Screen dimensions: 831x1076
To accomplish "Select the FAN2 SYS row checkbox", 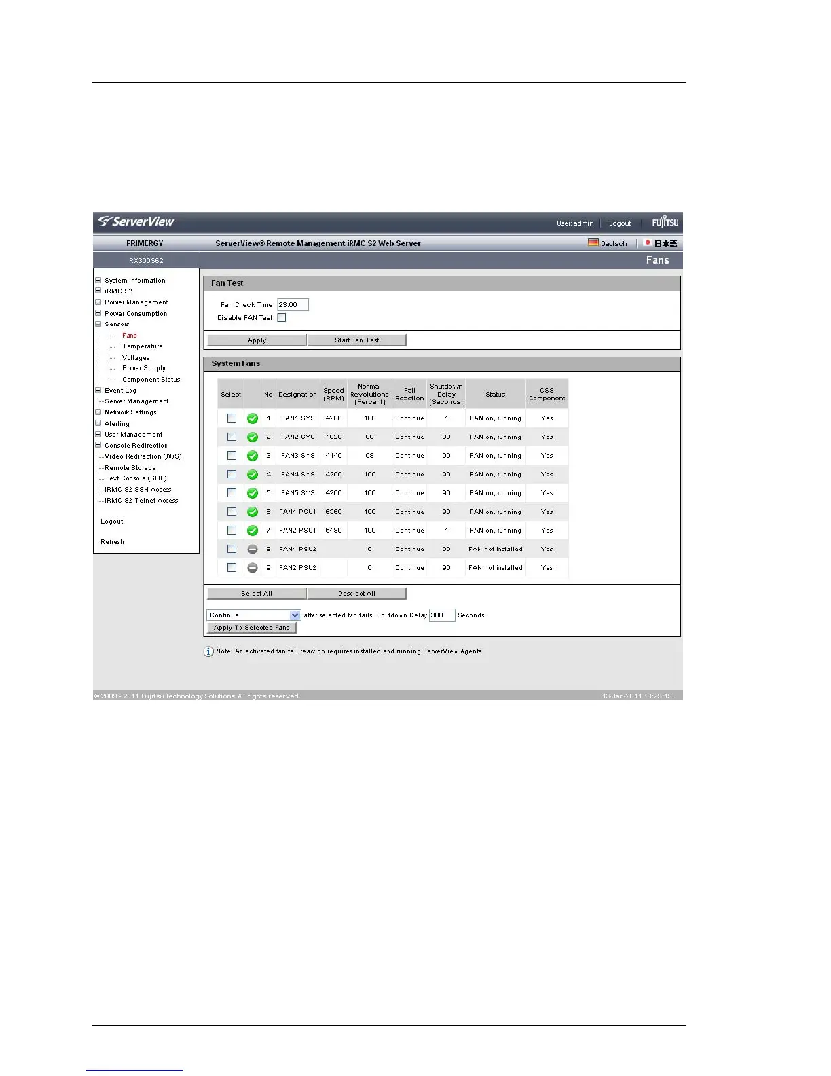I will point(232,437).
